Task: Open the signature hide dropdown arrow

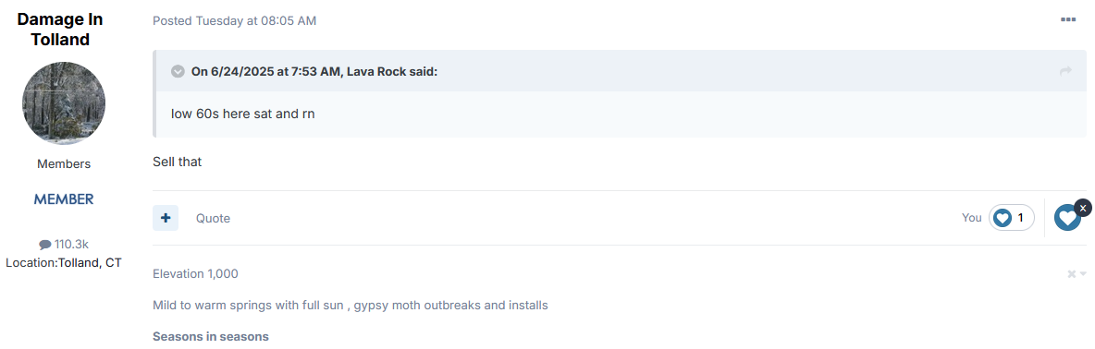Action: click(1083, 274)
